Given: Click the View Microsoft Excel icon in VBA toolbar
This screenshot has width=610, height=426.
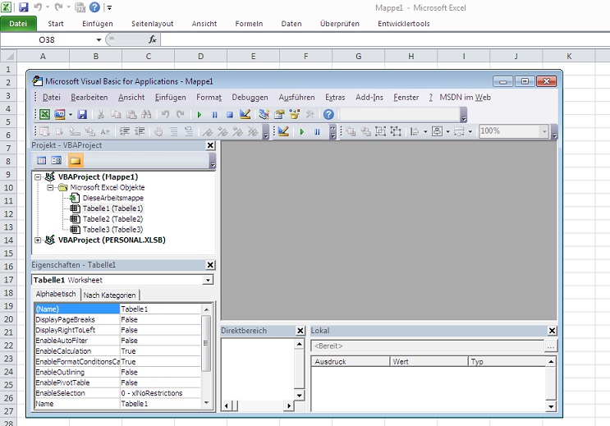Looking at the screenshot, I should click(44, 114).
